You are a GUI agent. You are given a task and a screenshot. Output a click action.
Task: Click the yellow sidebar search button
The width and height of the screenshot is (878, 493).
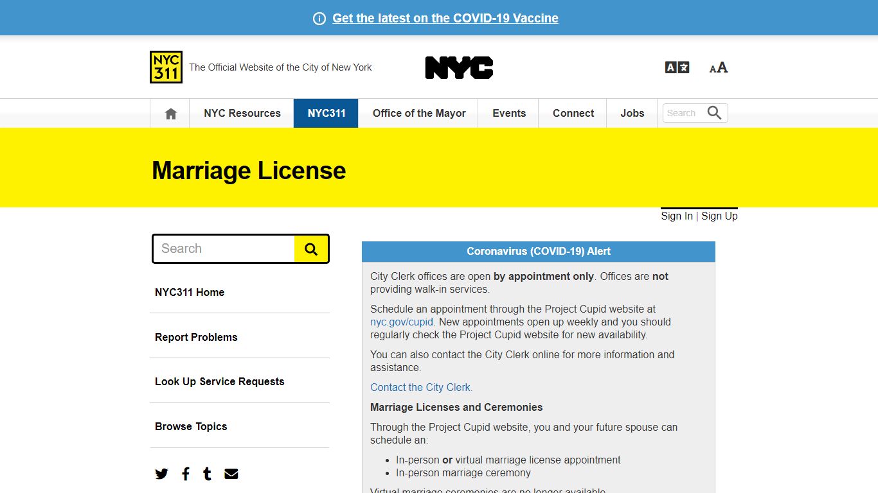[311, 249]
